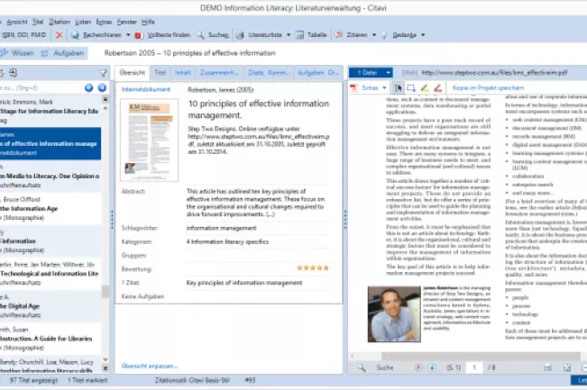The width and height of the screenshot is (587, 390).
Task: Click the fit-whole-page view icon
Action: [x=567, y=367]
